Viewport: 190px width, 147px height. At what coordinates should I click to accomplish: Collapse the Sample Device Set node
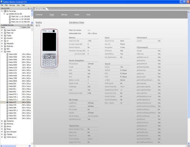coord(4,14)
